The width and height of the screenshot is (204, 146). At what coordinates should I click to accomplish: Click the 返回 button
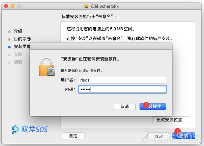click(x=159, y=136)
